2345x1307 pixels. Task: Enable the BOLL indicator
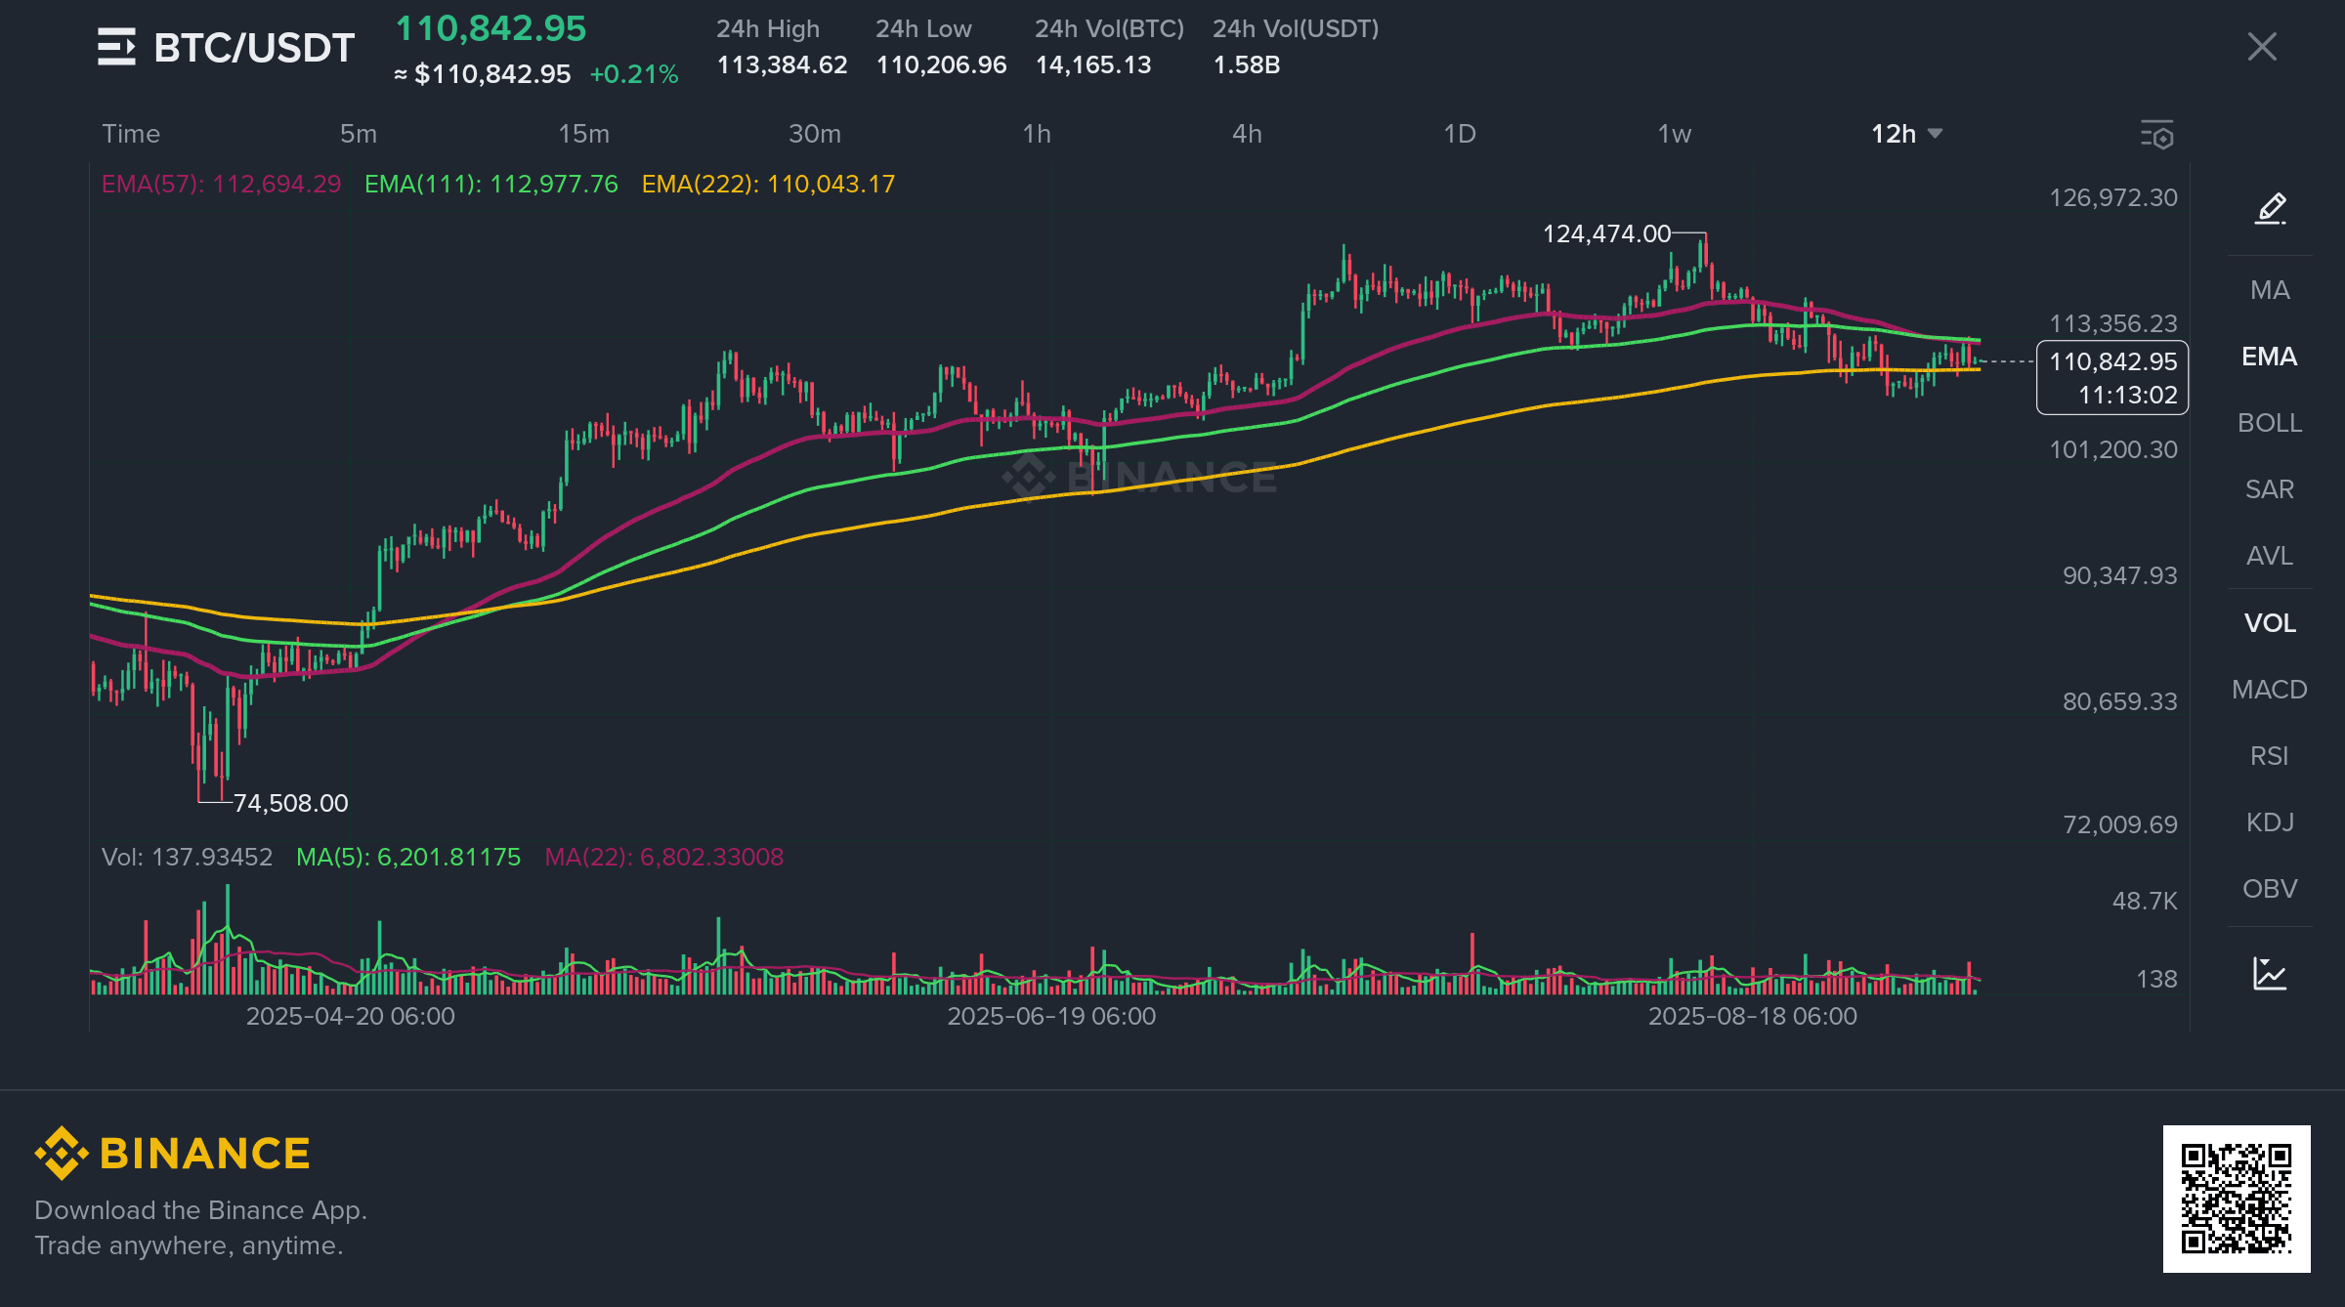click(x=2269, y=423)
